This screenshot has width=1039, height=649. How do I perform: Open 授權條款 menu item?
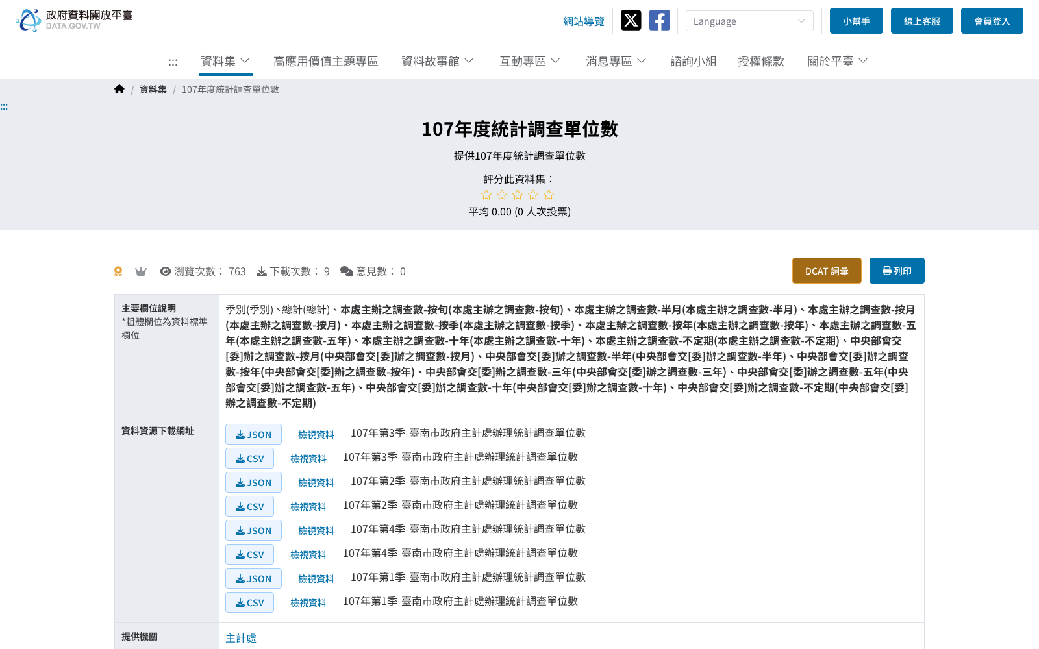(760, 61)
